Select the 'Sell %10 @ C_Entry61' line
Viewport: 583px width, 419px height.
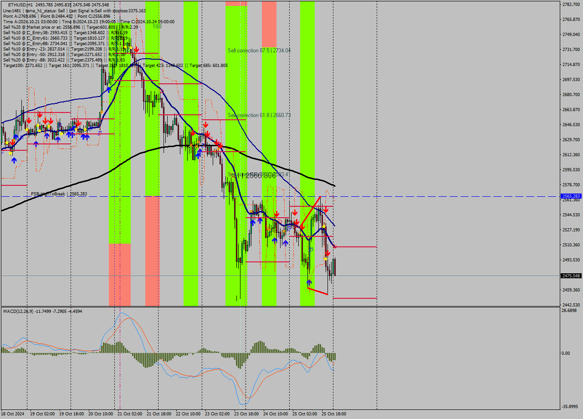65,38
